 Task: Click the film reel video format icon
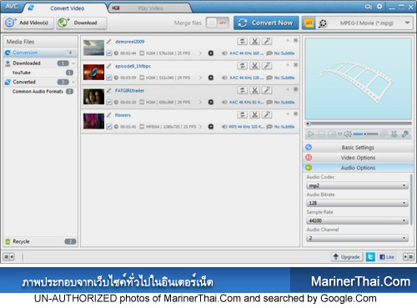[323, 23]
